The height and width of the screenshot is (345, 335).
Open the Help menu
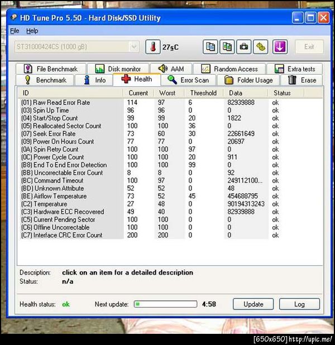click(32, 31)
